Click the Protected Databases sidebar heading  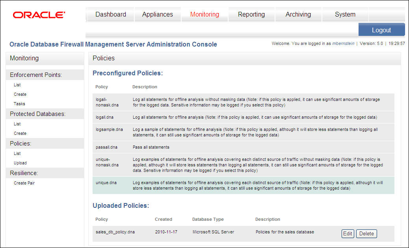pos(37,114)
